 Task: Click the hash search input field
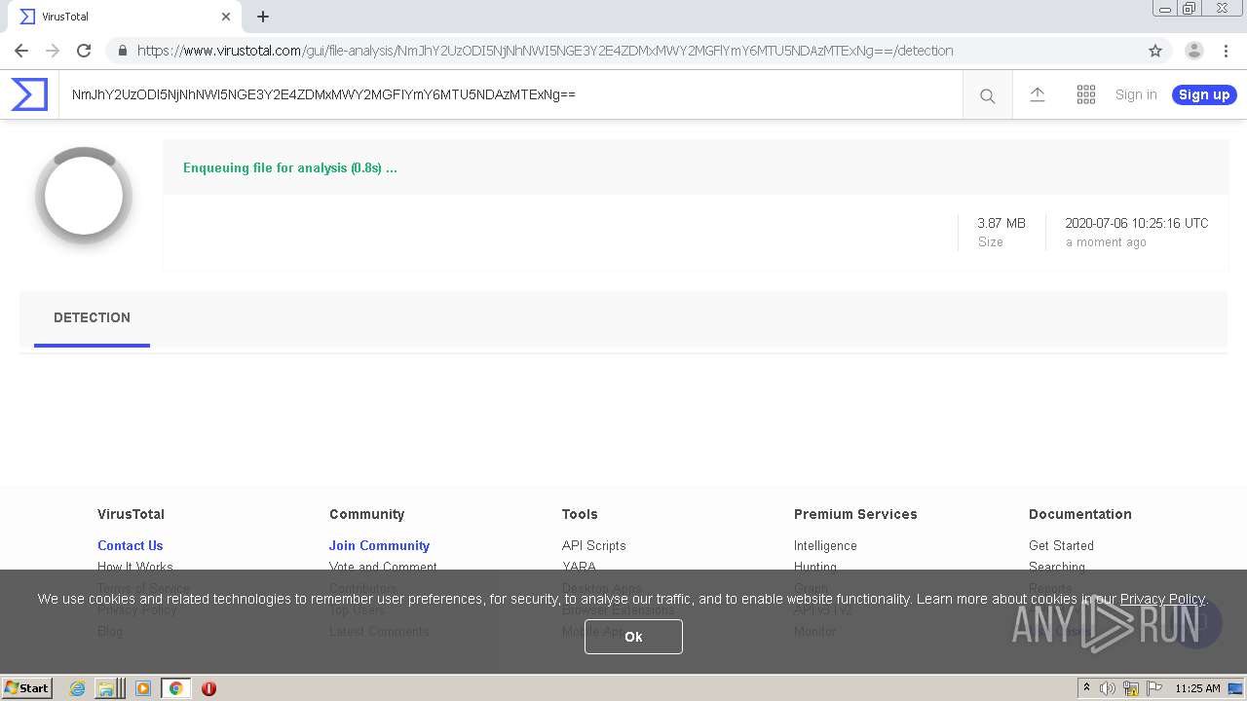point(510,94)
